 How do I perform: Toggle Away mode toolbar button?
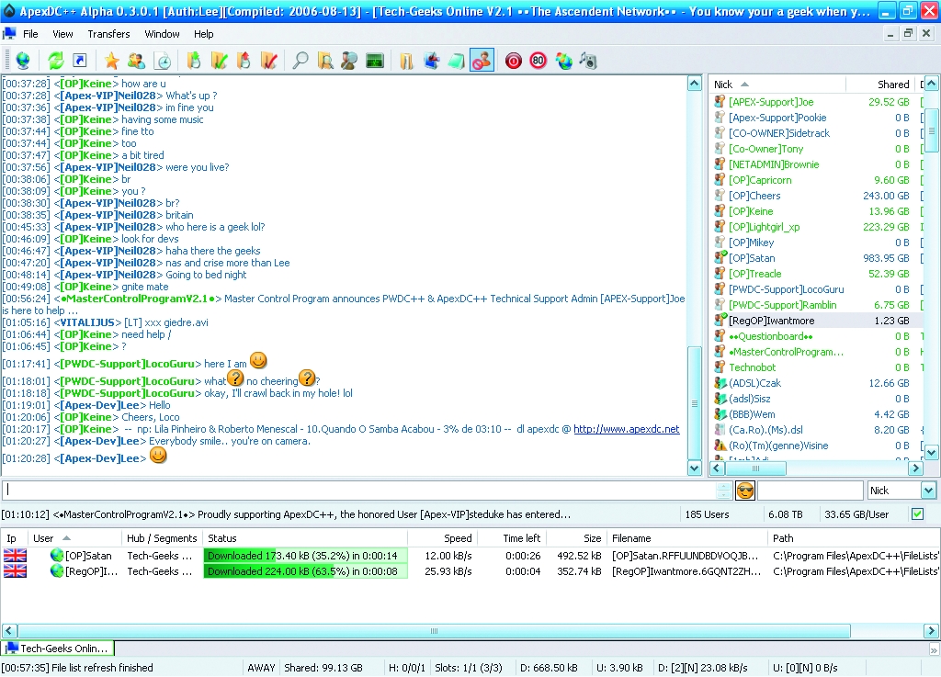481,61
